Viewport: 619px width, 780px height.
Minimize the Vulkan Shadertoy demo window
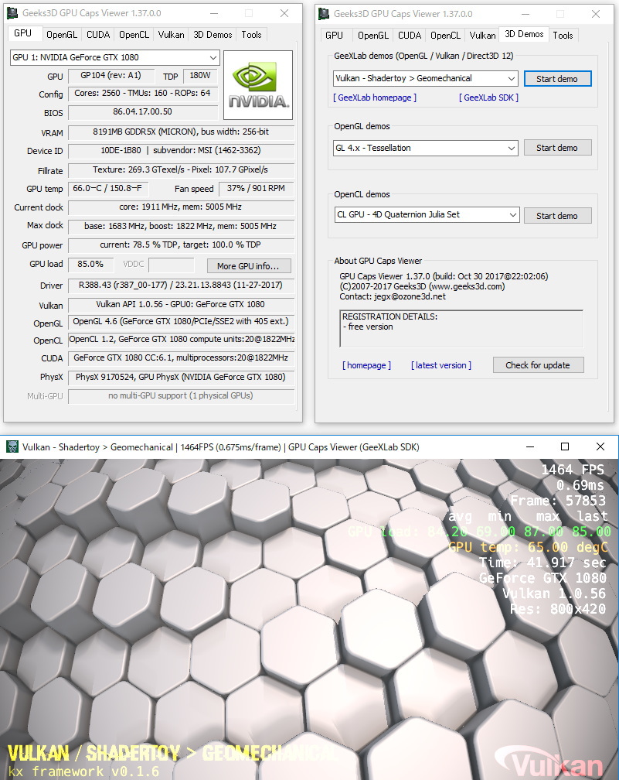click(530, 446)
